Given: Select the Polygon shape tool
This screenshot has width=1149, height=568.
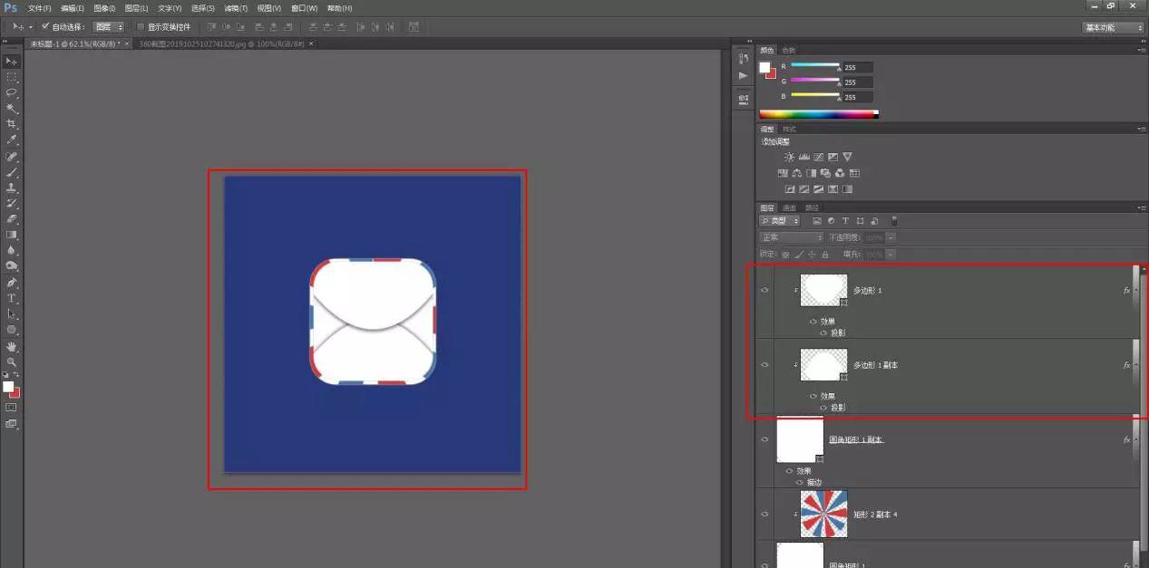Looking at the screenshot, I should click(12, 330).
